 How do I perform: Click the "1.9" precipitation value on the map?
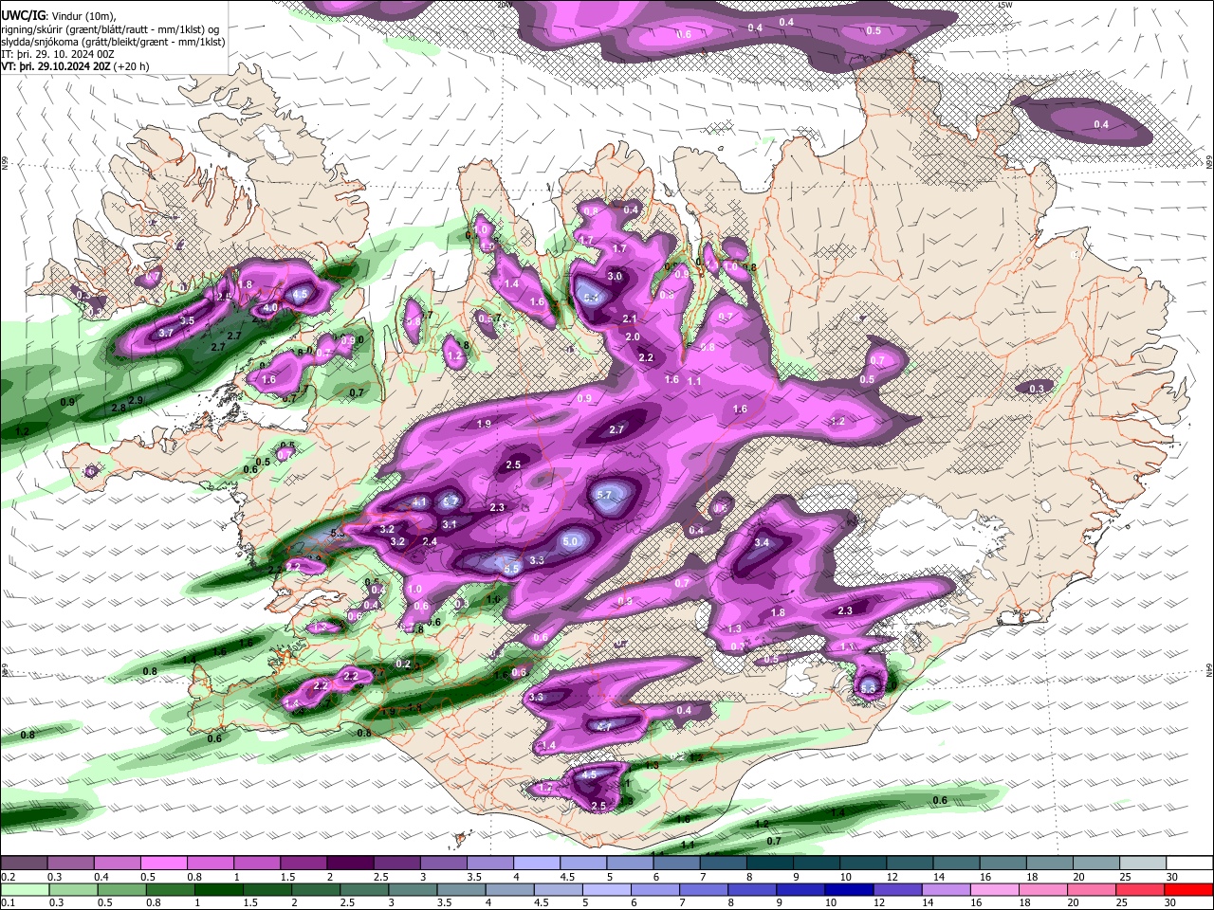[484, 424]
